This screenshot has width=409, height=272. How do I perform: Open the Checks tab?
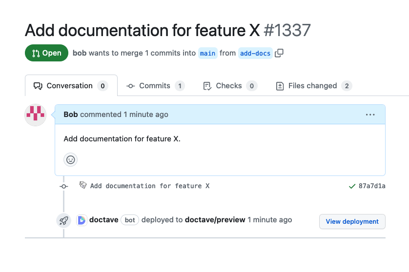pyautogui.click(x=229, y=86)
